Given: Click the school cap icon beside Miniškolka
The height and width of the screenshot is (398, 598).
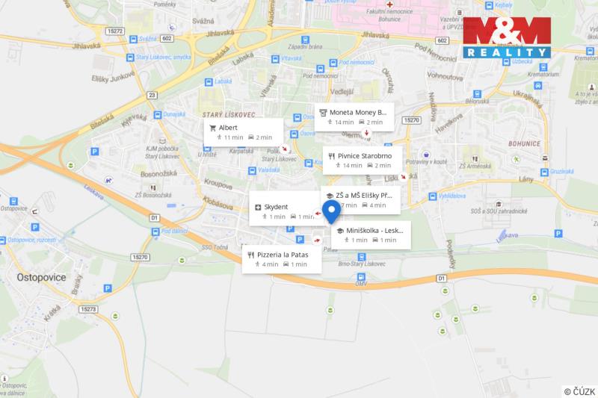Looking at the screenshot, I should coord(340,231).
